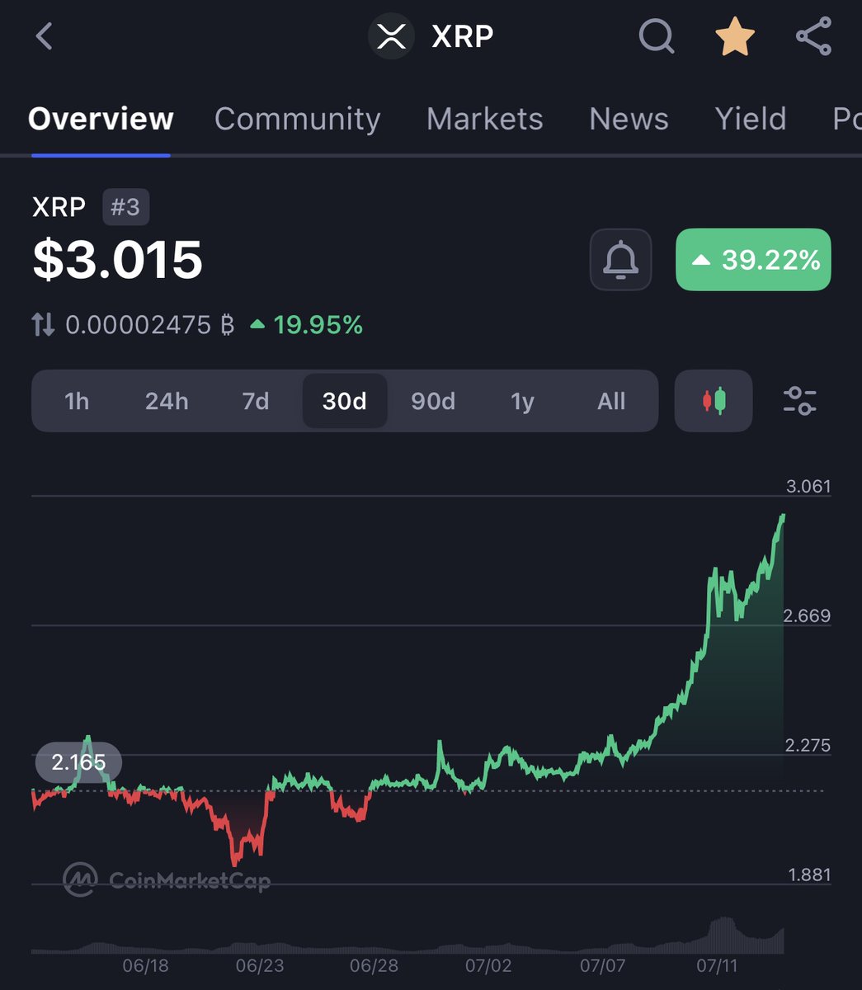
Task: Tap the $3.015 price value
Action: click(118, 260)
